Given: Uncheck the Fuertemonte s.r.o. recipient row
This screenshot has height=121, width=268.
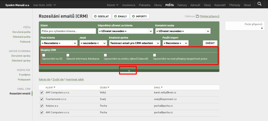Looking at the screenshot, I should pos(42,99).
